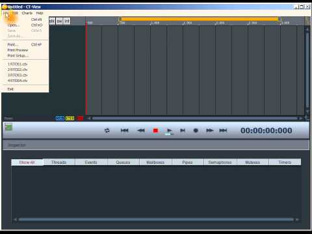Image resolution: width=312 pixels, height=234 pixels.
Task: Select Print Preview in the File menu
Action: [x=25, y=50]
